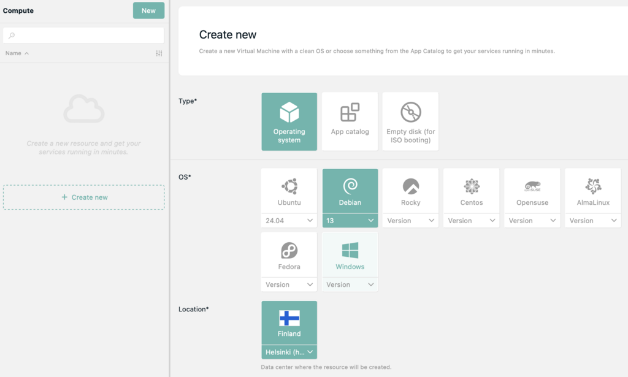Click the Create new page heading
This screenshot has height=377, width=628.
tap(228, 35)
